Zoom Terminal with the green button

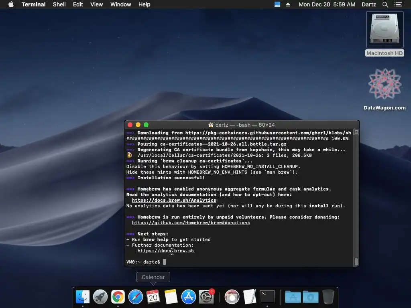[x=146, y=125]
